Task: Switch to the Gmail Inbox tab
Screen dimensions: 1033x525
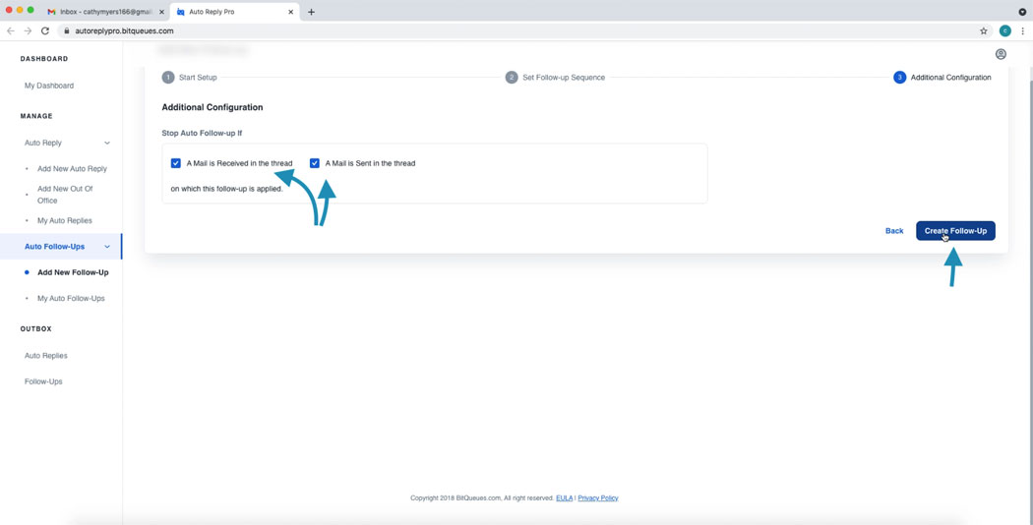Action: 105,12
